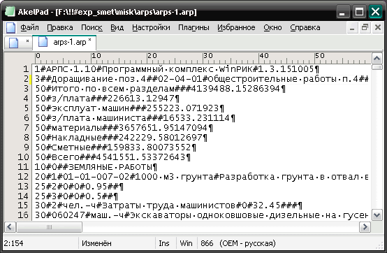Image resolution: width=387 pixels, height=253 pixels.
Task: Close the AkelPad window
Action: coord(375,12)
